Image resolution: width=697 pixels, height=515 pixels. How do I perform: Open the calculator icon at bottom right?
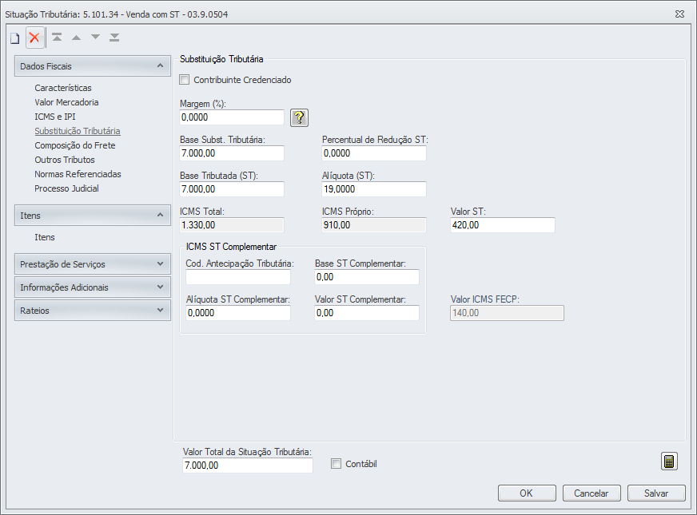669,462
